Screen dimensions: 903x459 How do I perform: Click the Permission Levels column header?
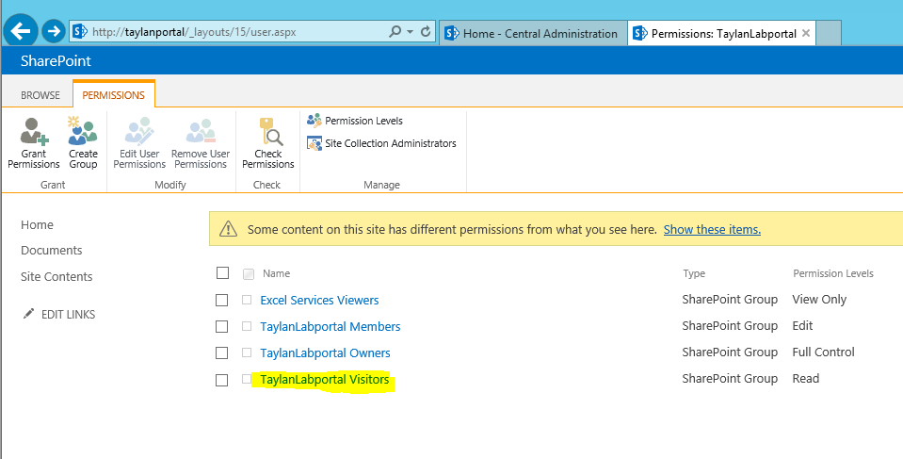[x=833, y=274]
